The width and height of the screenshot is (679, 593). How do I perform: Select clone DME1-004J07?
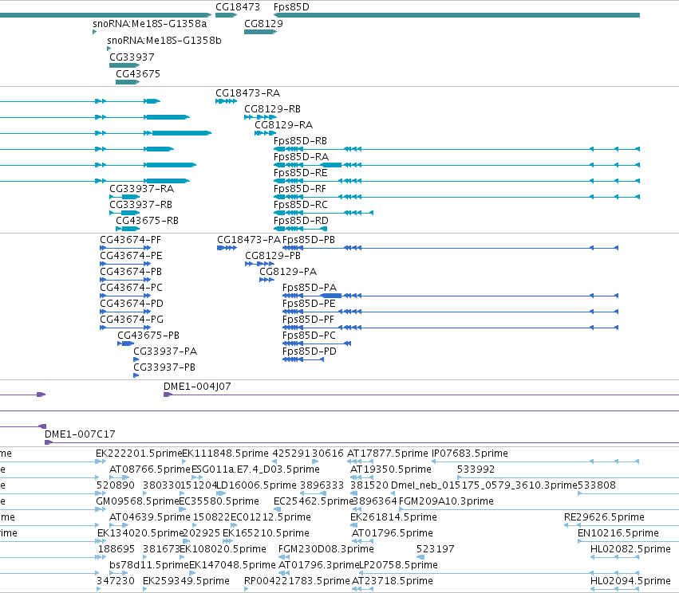(x=197, y=387)
